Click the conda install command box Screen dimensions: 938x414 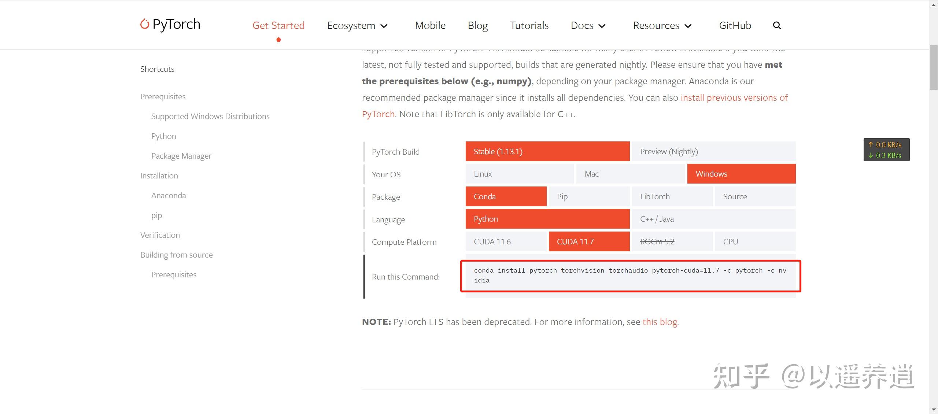(x=630, y=276)
